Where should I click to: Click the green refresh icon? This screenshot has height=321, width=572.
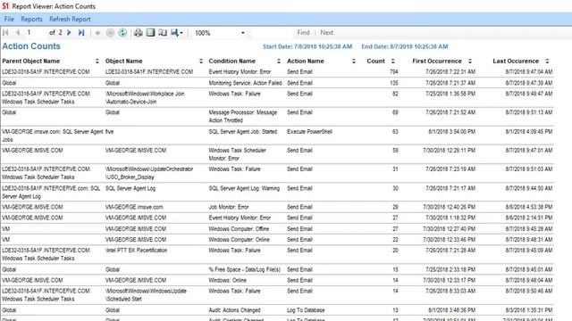122,33
